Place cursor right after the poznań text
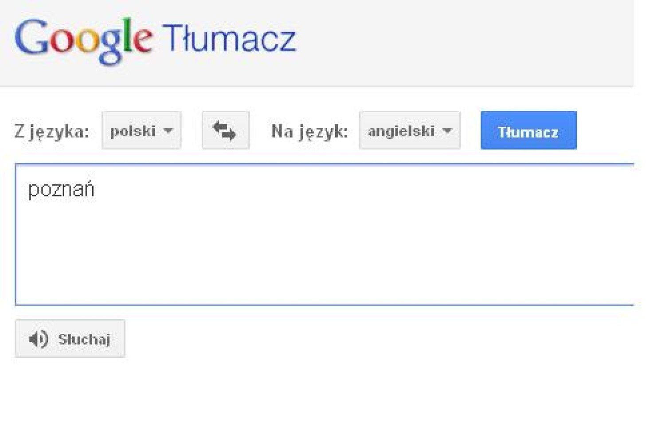 95,190
